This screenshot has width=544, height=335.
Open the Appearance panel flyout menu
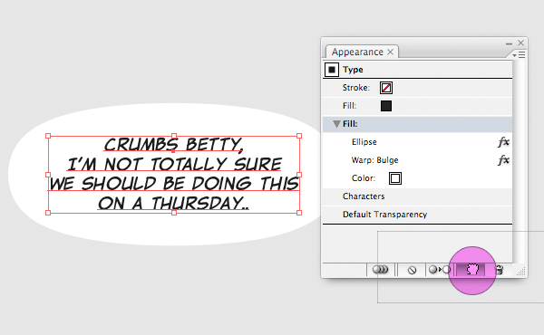(519, 55)
